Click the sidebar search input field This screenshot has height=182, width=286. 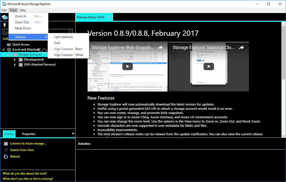click(38, 32)
